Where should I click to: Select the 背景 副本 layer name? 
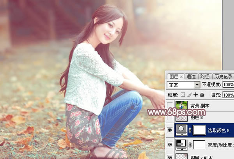200,106
